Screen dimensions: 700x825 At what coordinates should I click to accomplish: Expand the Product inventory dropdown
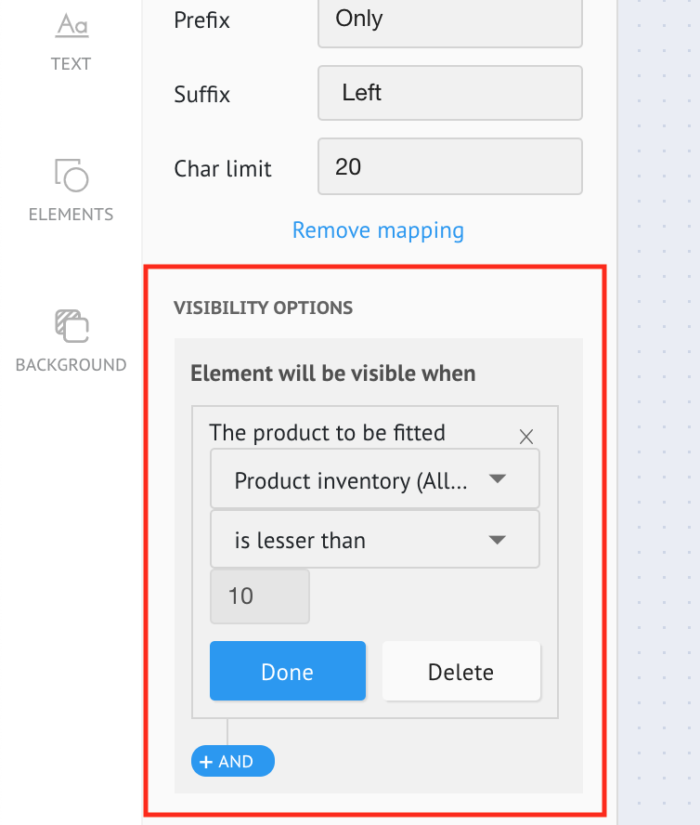(374, 480)
